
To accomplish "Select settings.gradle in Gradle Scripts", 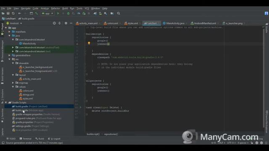I will 31,126.
